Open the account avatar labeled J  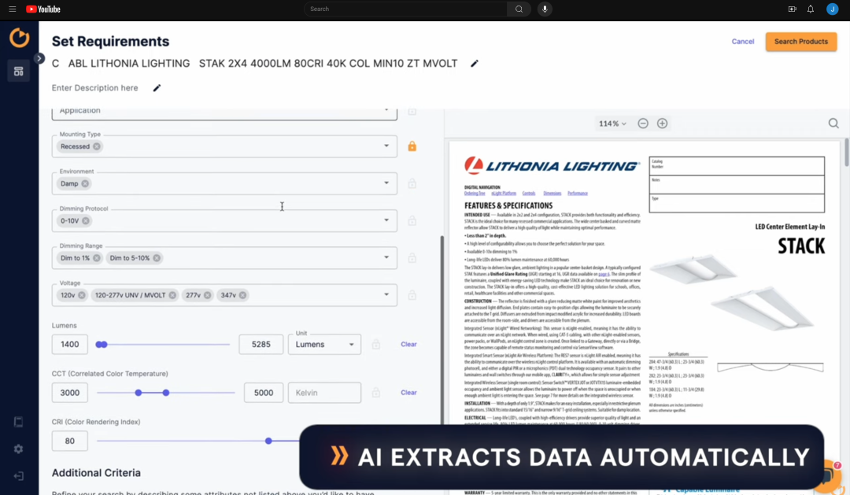[832, 9]
